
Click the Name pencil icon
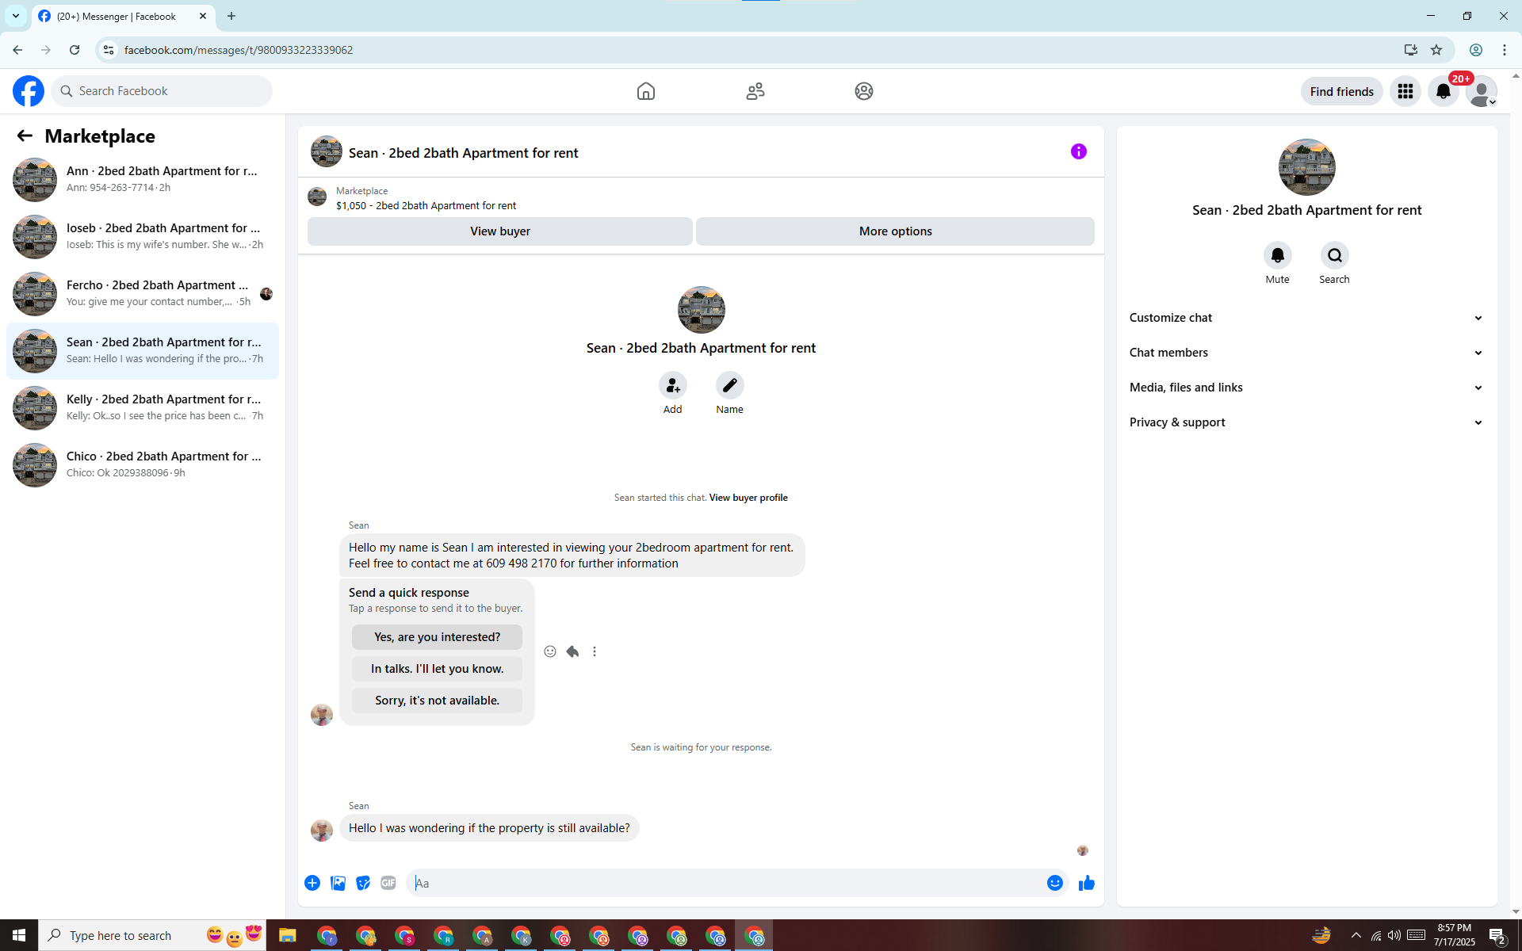click(x=730, y=385)
